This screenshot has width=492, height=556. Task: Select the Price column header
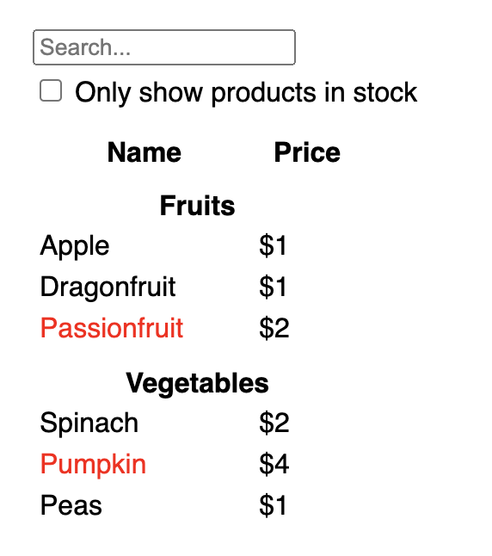tap(307, 152)
